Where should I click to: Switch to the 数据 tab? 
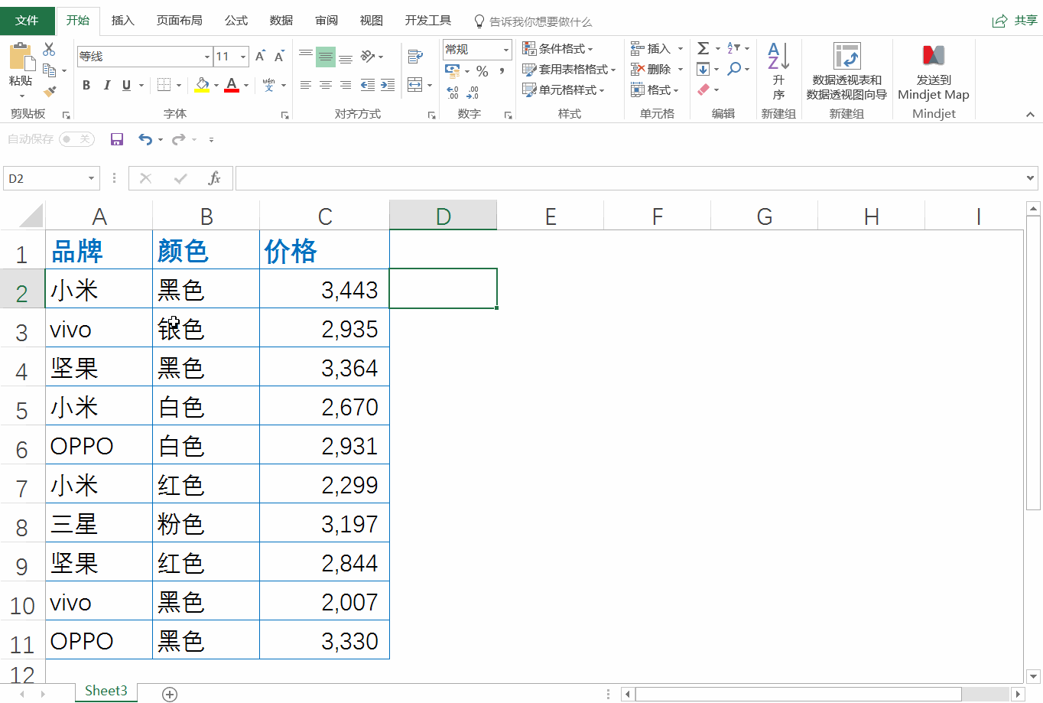tap(281, 21)
